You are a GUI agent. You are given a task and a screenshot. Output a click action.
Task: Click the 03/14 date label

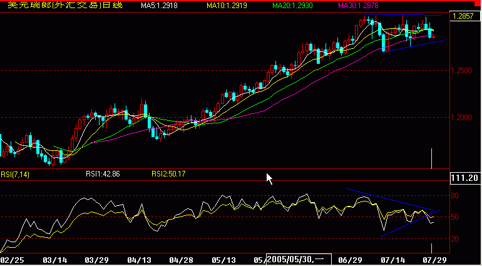[55, 260]
